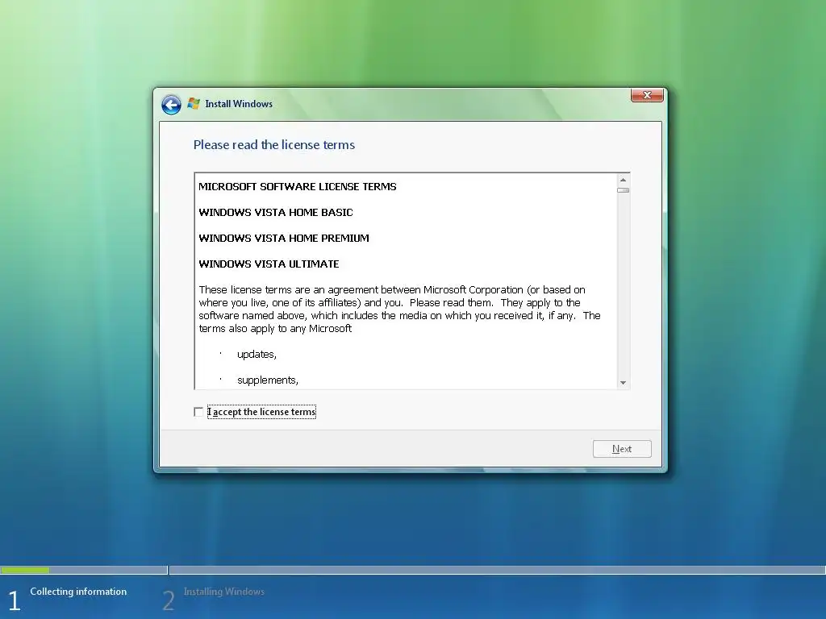
Task: Click the license scrollbar up arrow
Action: (x=624, y=180)
